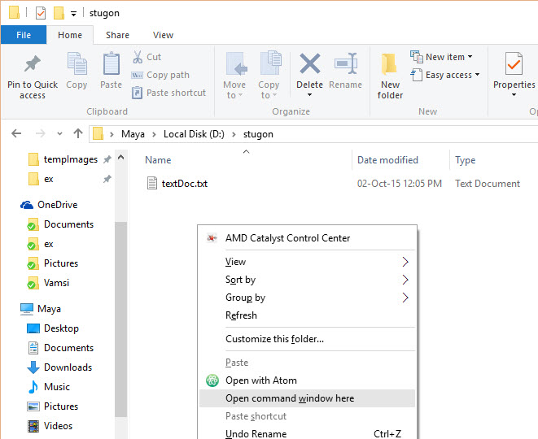538x439 pixels.
Task: Click the Up arrow navigation button
Action: pyautogui.click(x=78, y=134)
